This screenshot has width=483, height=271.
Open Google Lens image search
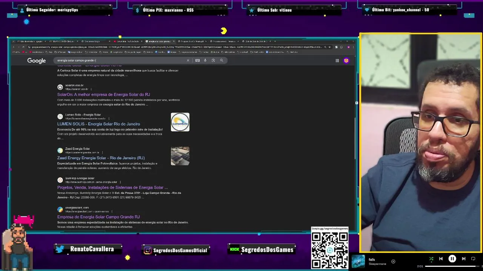(x=213, y=60)
